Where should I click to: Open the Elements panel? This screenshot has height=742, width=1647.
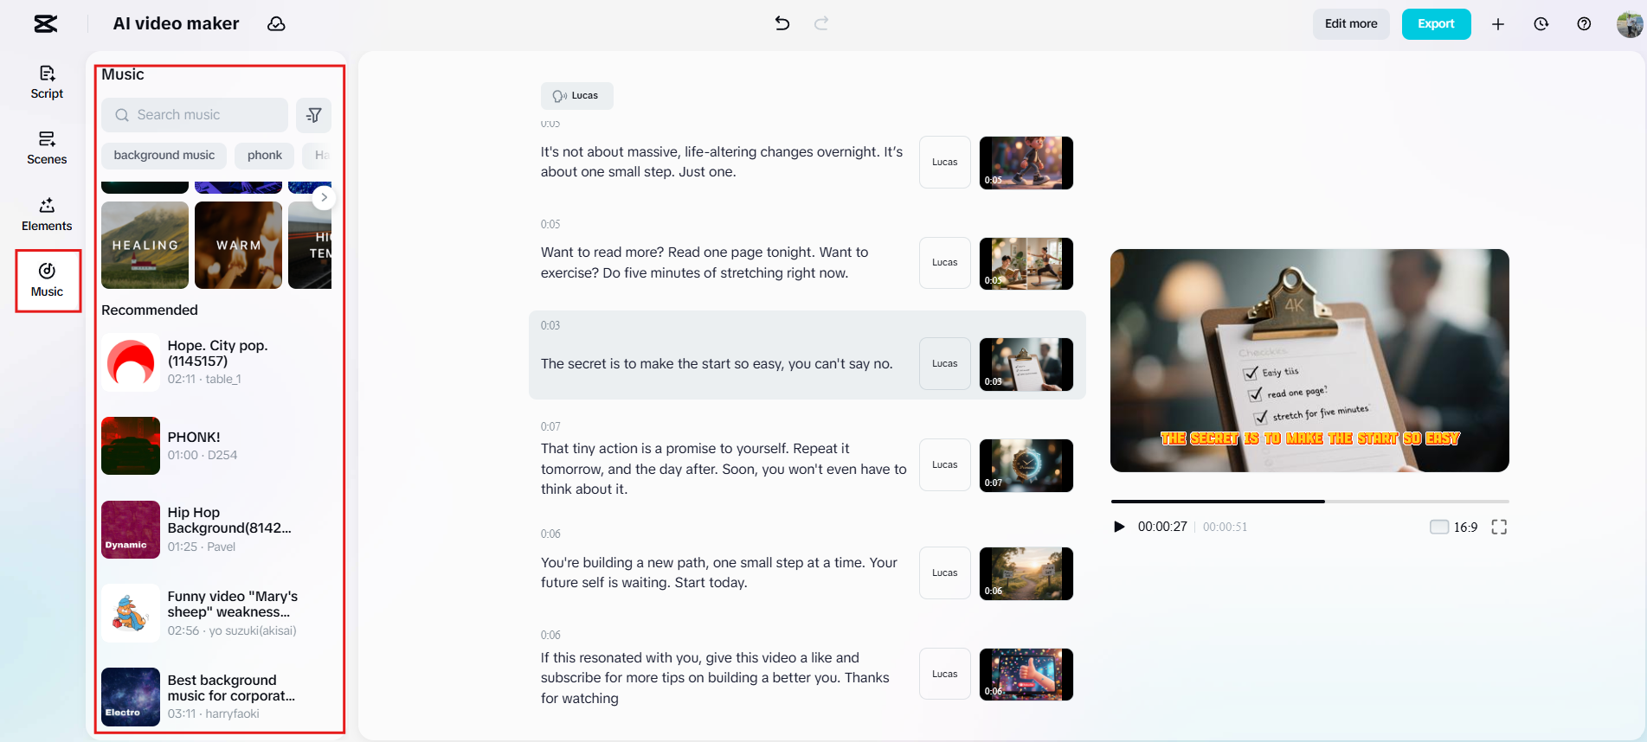point(47,214)
